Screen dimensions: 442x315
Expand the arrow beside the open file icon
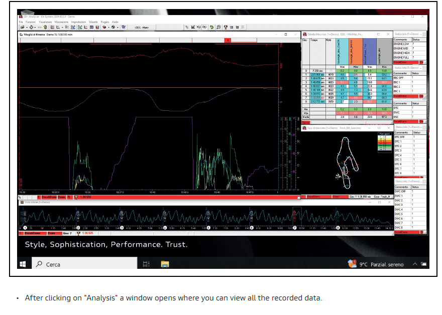[27, 28]
